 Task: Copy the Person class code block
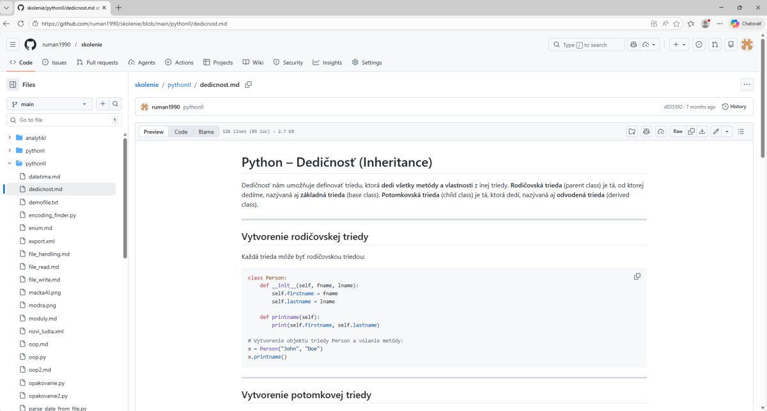point(637,276)
